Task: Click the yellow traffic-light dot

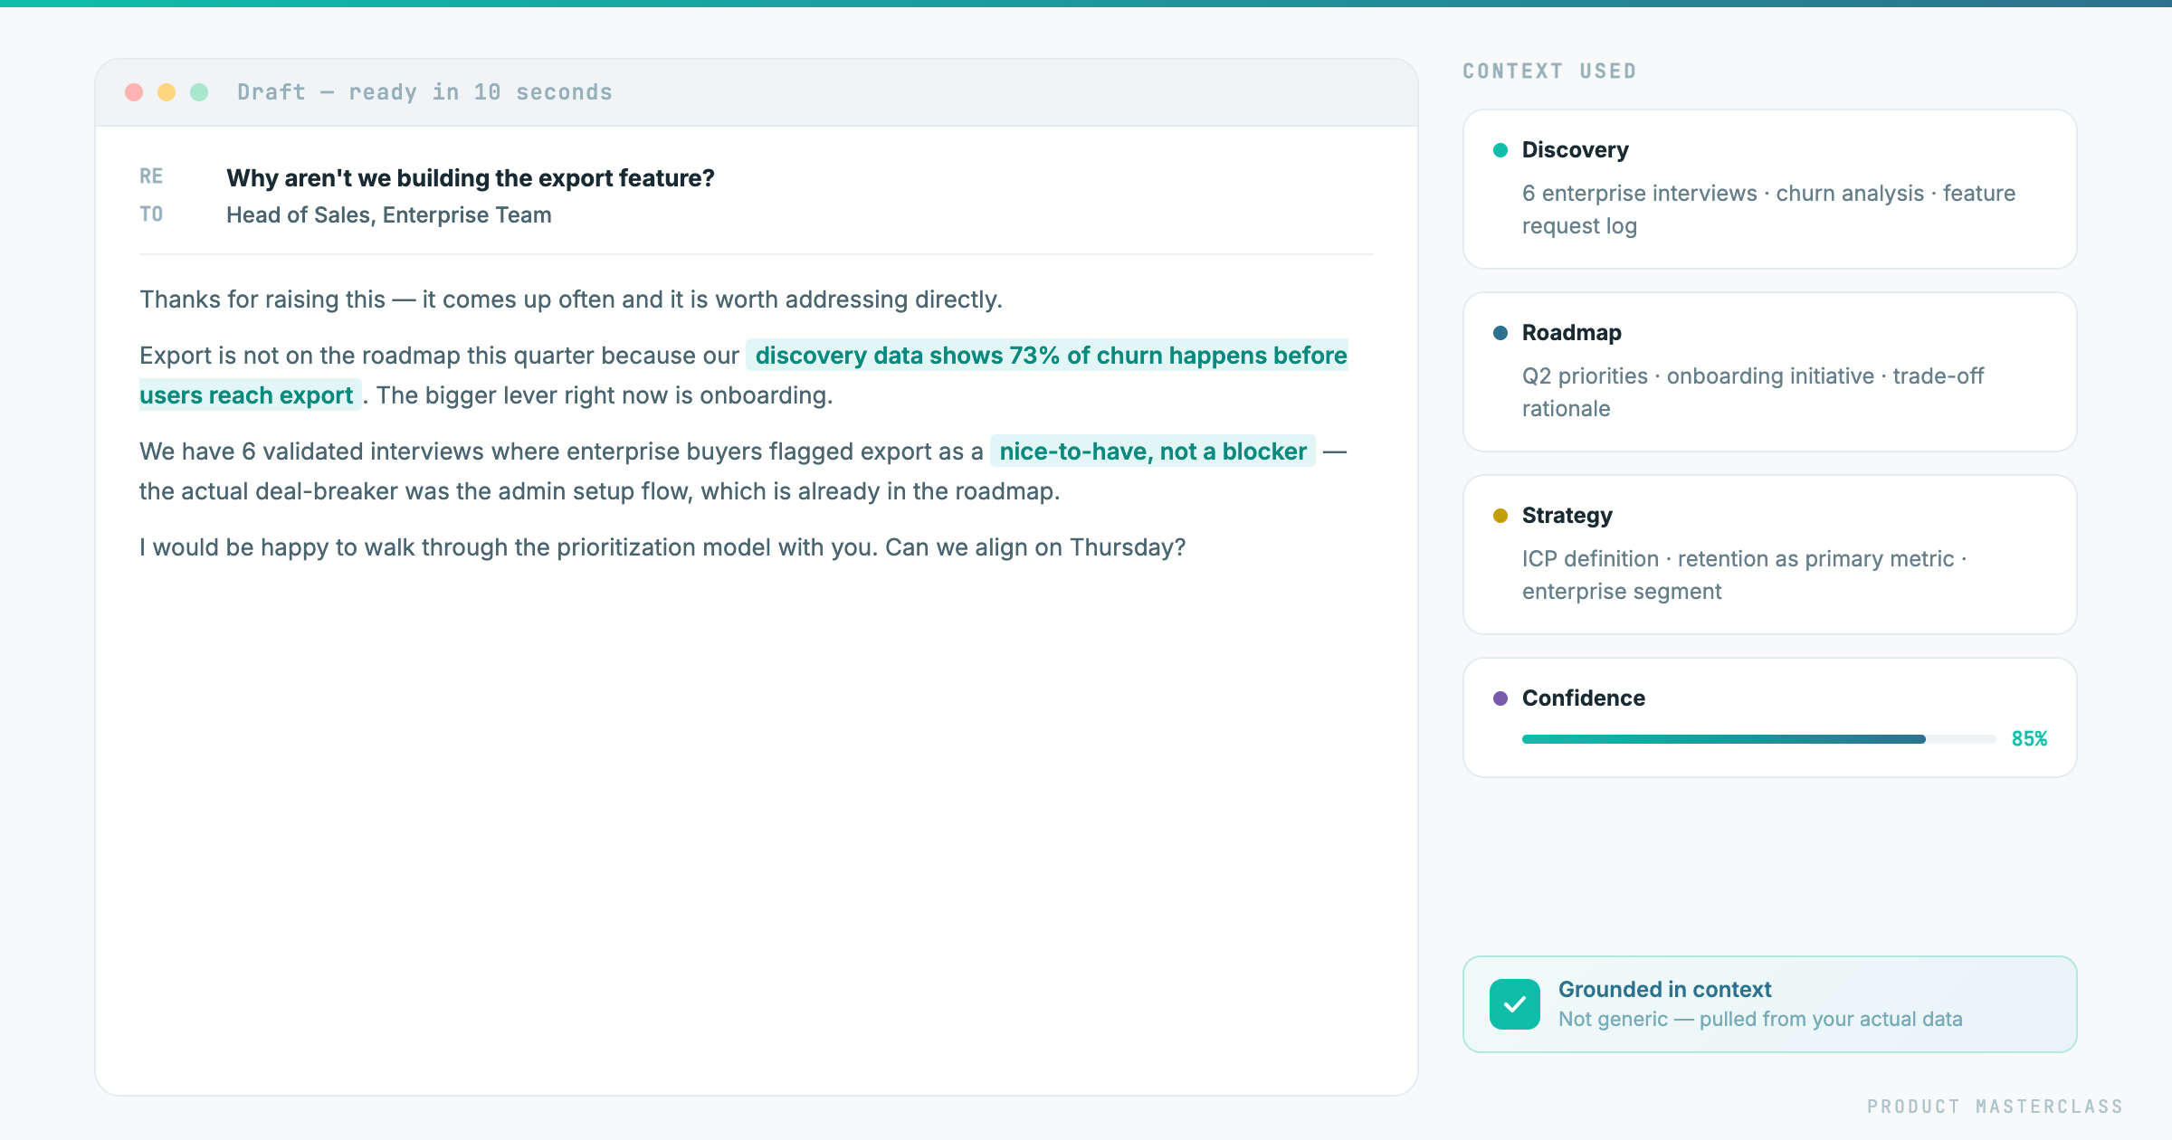Action: click(x=167, y=91)
